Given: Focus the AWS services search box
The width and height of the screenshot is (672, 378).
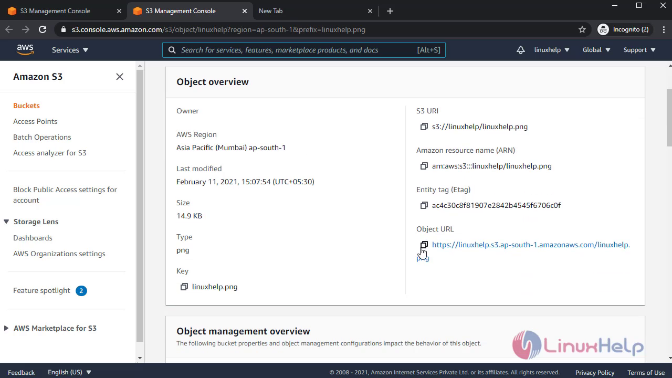Looking at the screenshot, I should pos(304,50).
